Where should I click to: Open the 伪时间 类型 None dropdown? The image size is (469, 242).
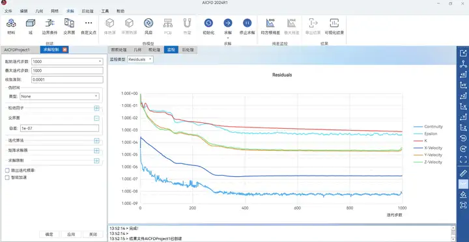pyautogui.click(x=59, y=96)
